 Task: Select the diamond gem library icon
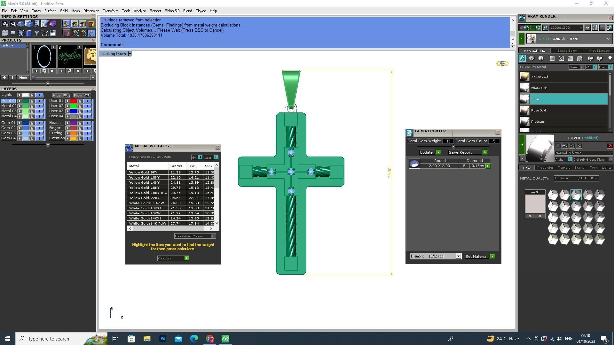[x=531, y=58]
